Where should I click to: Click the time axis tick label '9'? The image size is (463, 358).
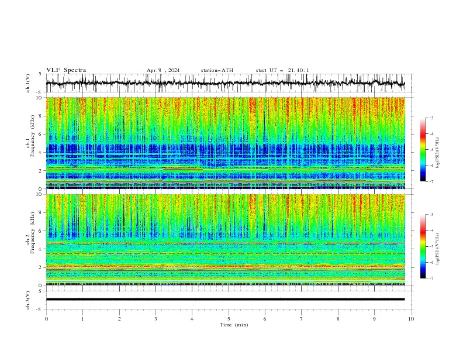click(x=374, y=319)
